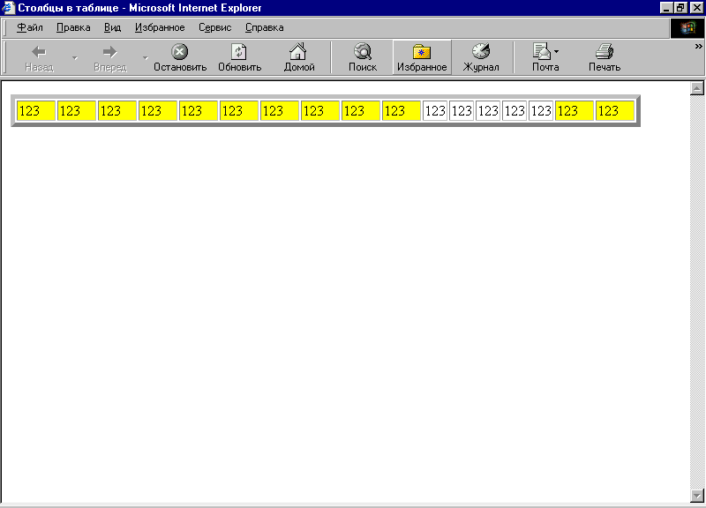
Task: Click the first white 123 table cell
Action: [435, 111]
